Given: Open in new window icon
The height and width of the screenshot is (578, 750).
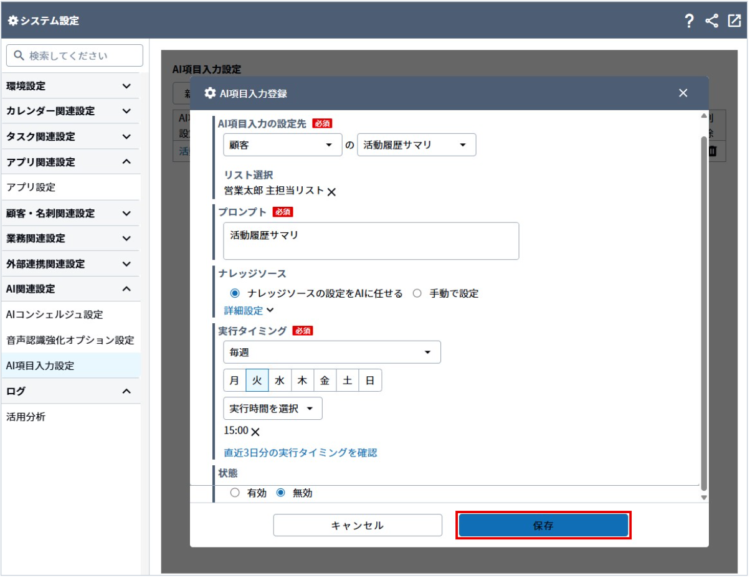Looking at the screenshot, I should coord(734,21).
